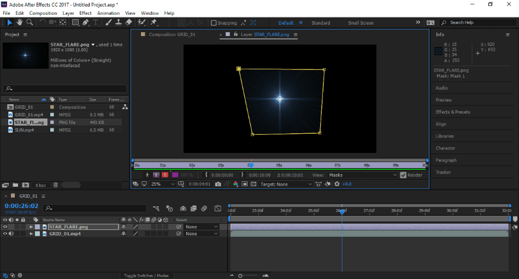Hide the GRID_01.mp4 layer eye

pyautogui.click(x=5, y=234)
